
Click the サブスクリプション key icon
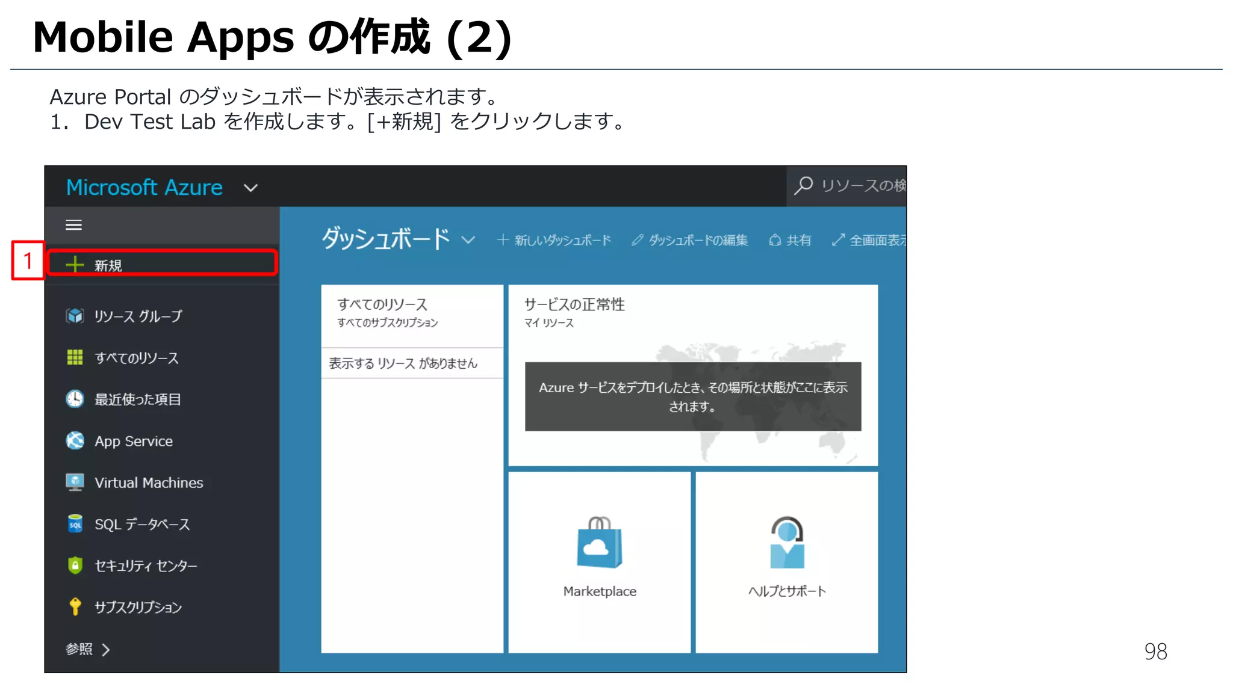tap(75, 606)
